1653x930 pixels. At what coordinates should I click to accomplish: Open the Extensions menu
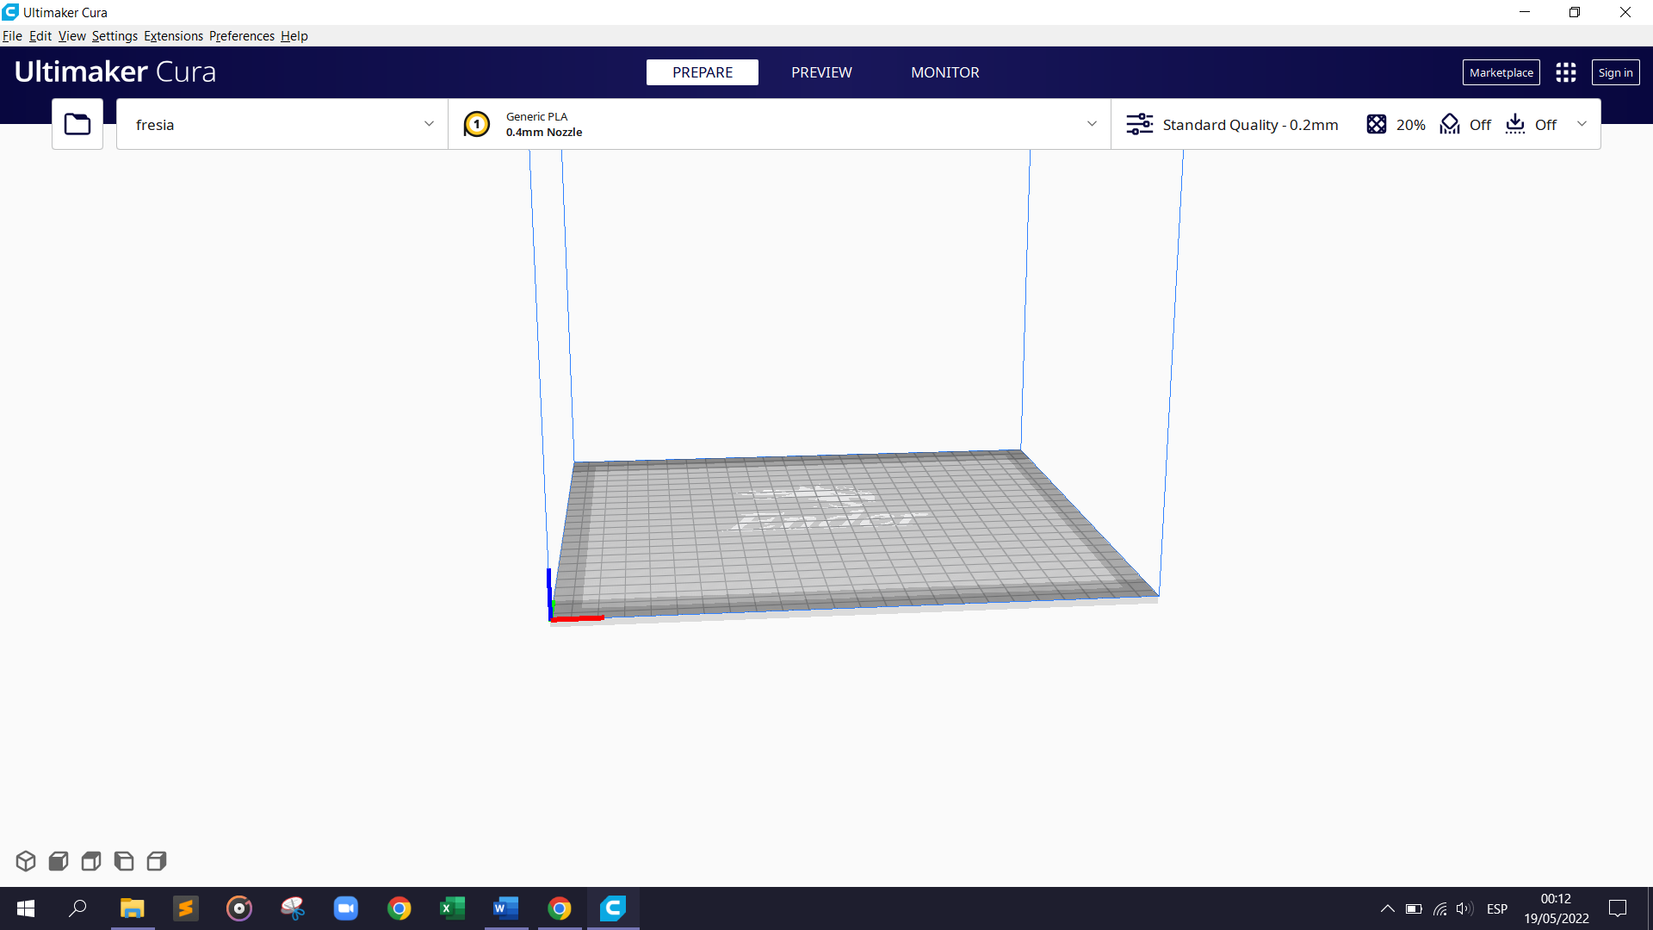point(173,35)
